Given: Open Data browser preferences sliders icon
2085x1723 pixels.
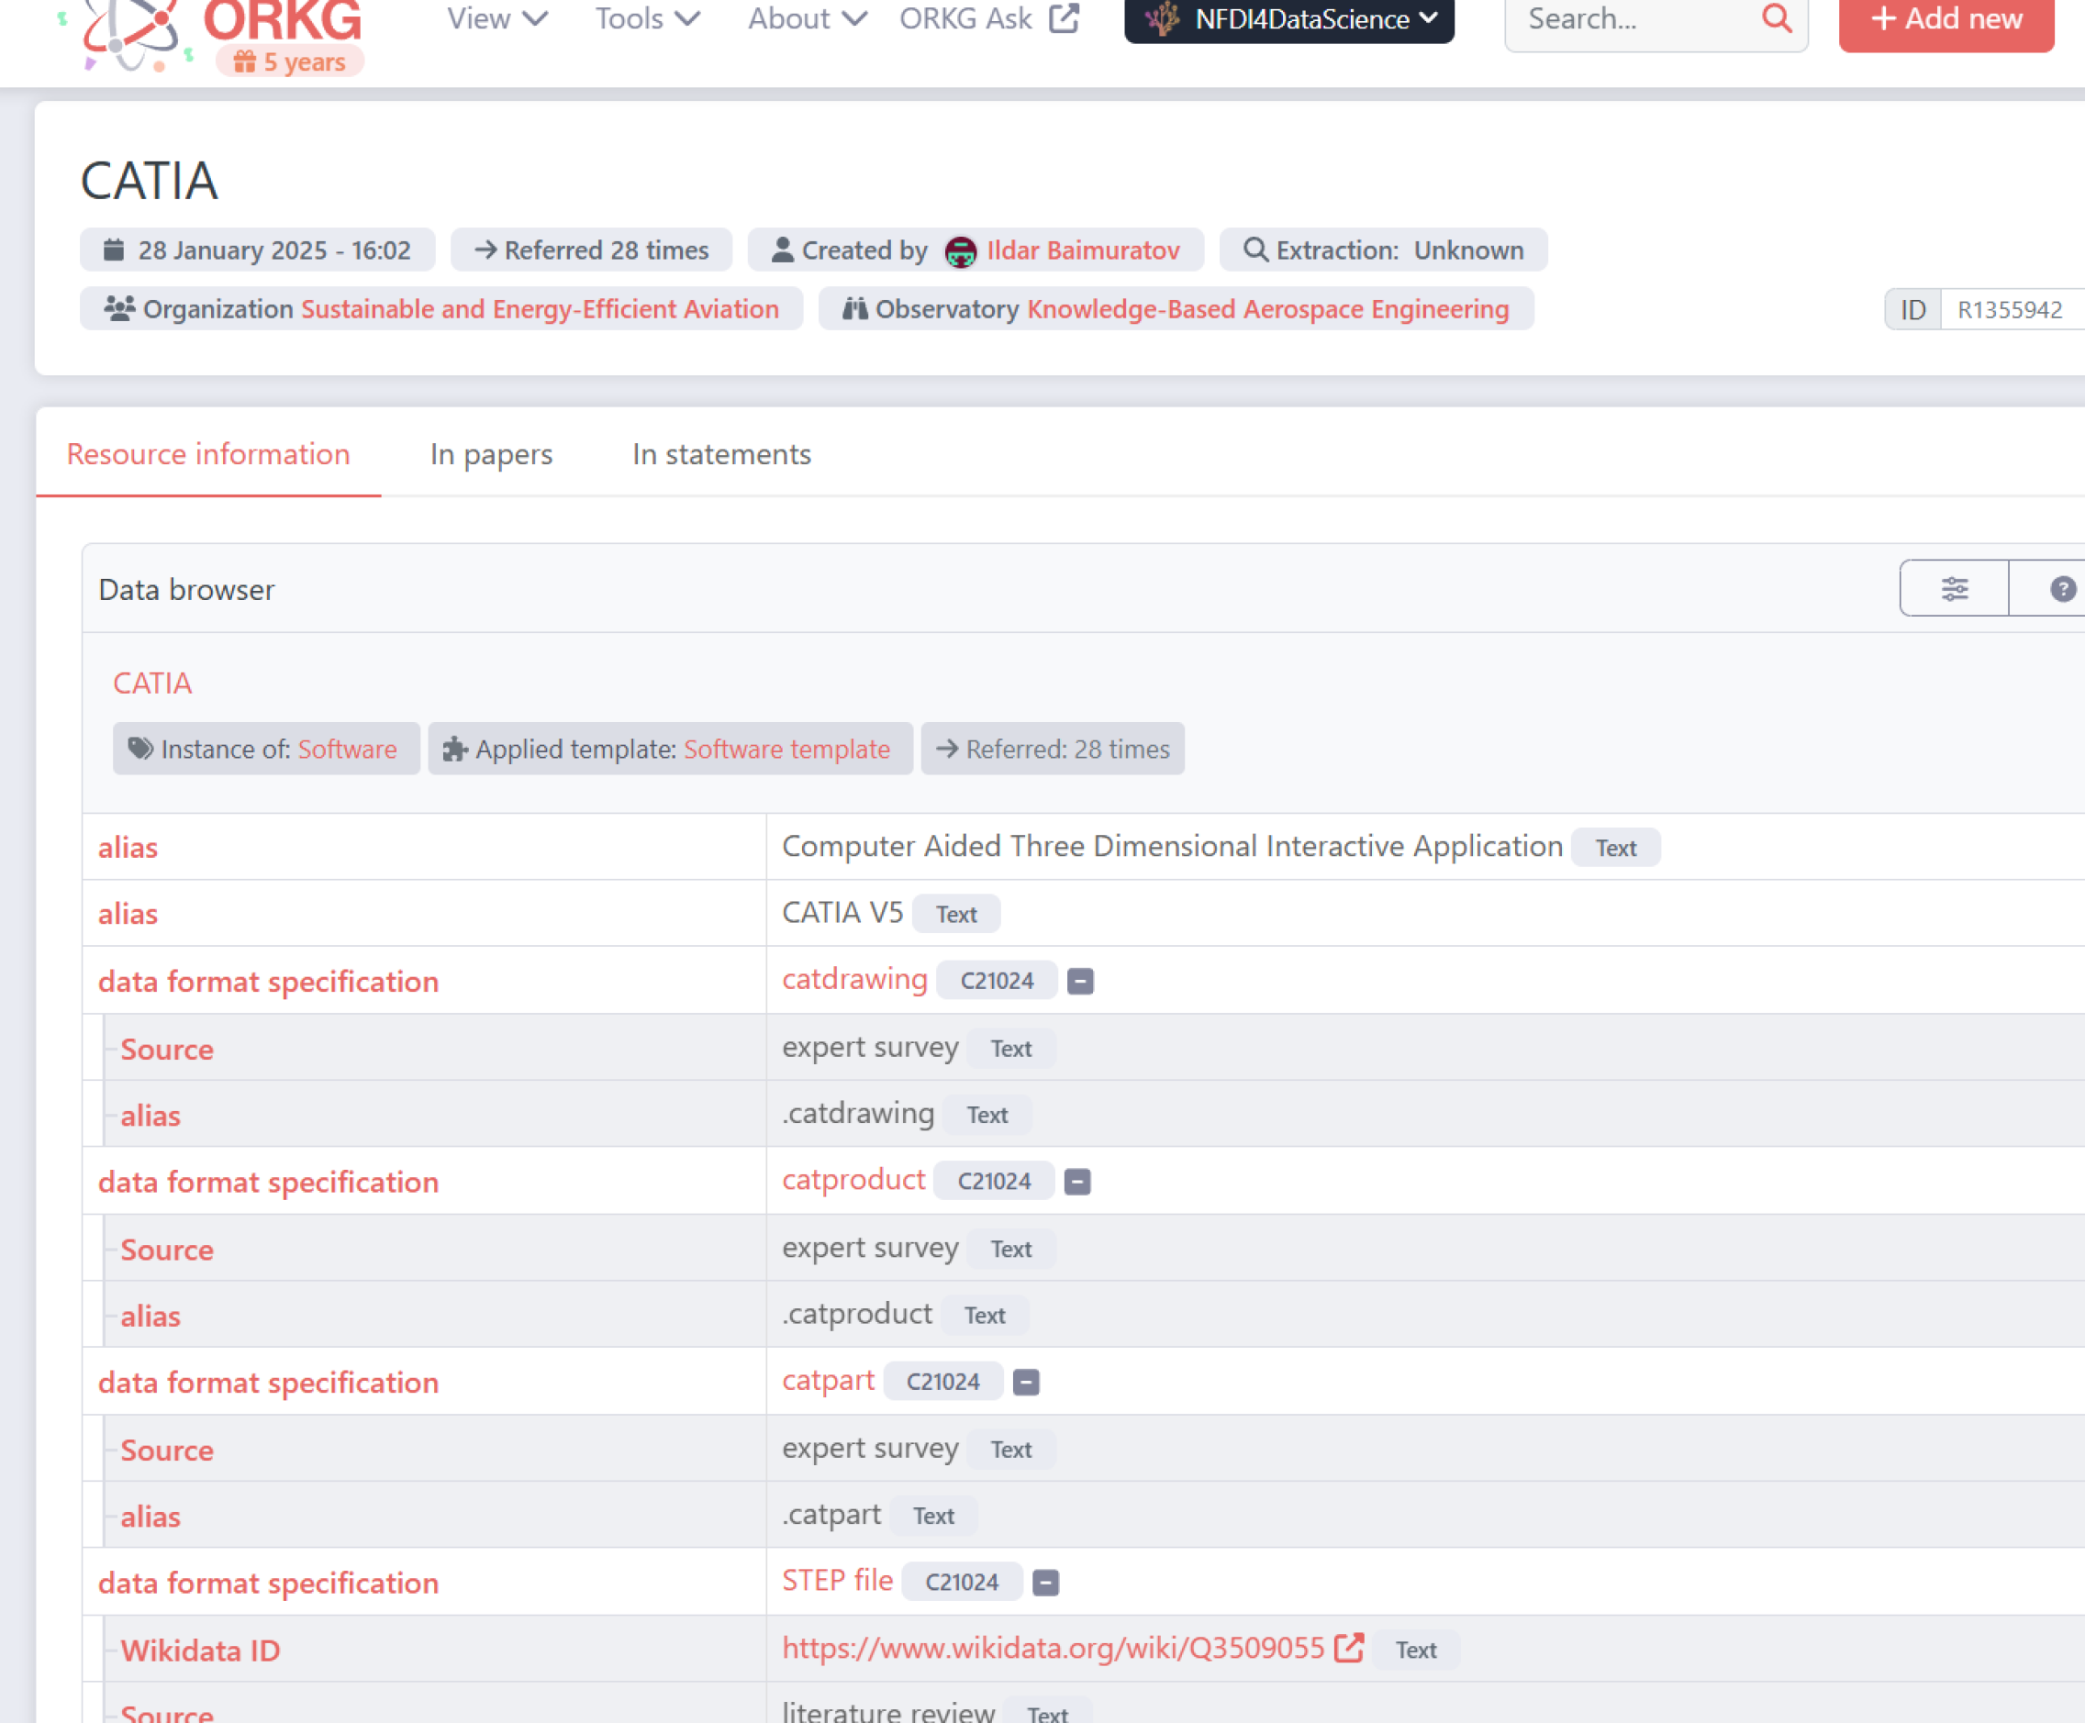Looking at the screenshot, I should pyautogui.click(x=1954, y=590).
